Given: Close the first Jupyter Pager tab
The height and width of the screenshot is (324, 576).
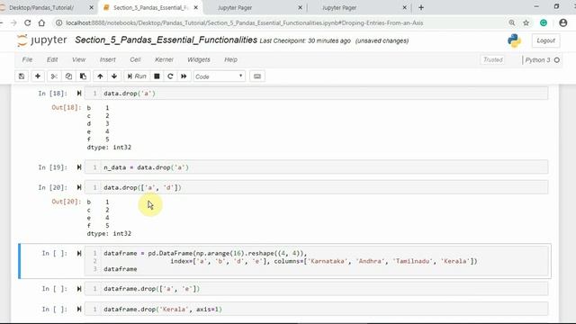Looking at the screenshot, I should pyautogui.click(x=300, y=7).
